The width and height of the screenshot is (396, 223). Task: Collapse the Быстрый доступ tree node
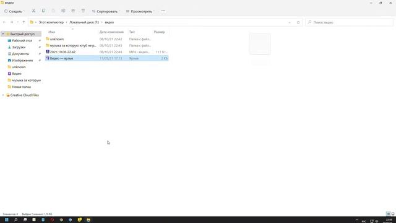[x=3, y=34]
